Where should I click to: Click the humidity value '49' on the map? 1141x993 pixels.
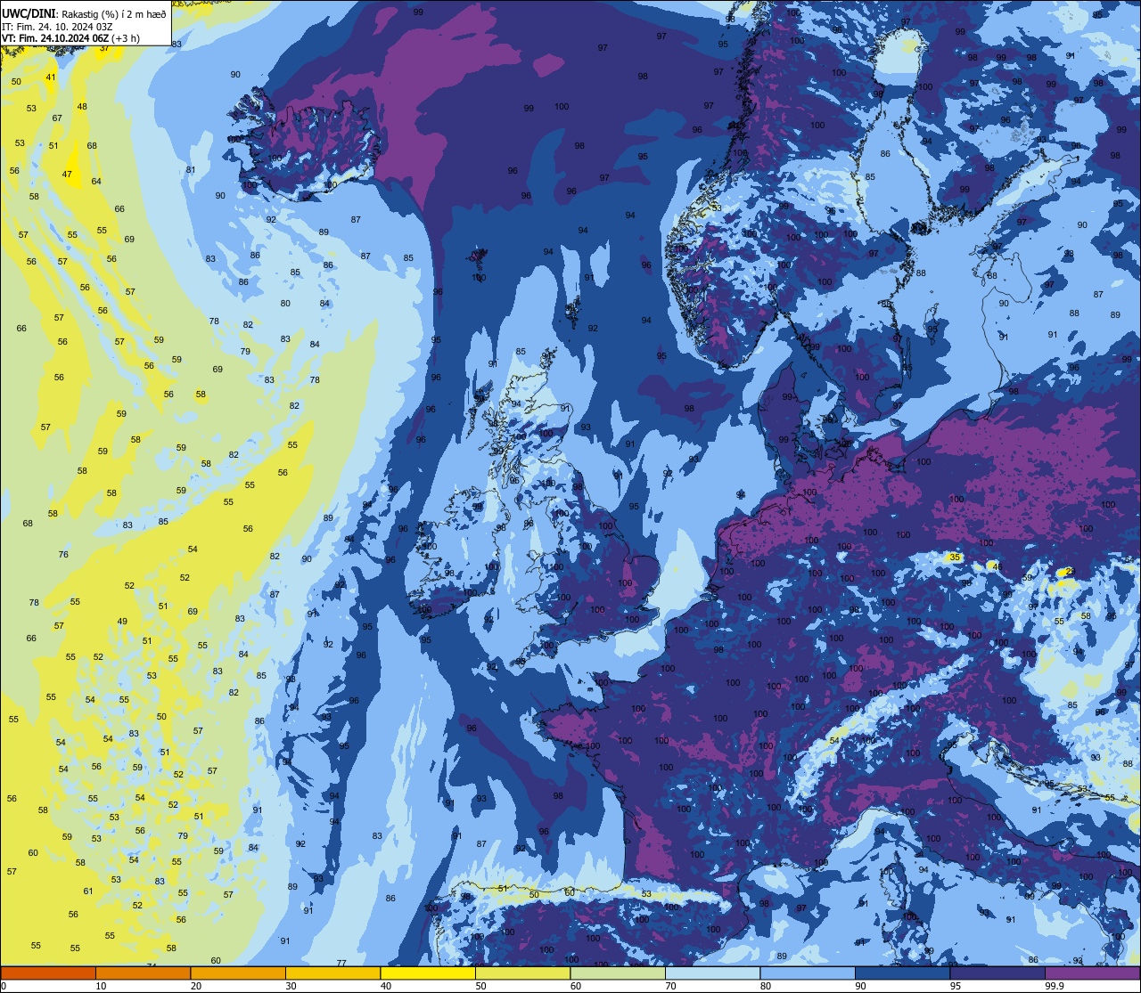click(x=122, y=623)
